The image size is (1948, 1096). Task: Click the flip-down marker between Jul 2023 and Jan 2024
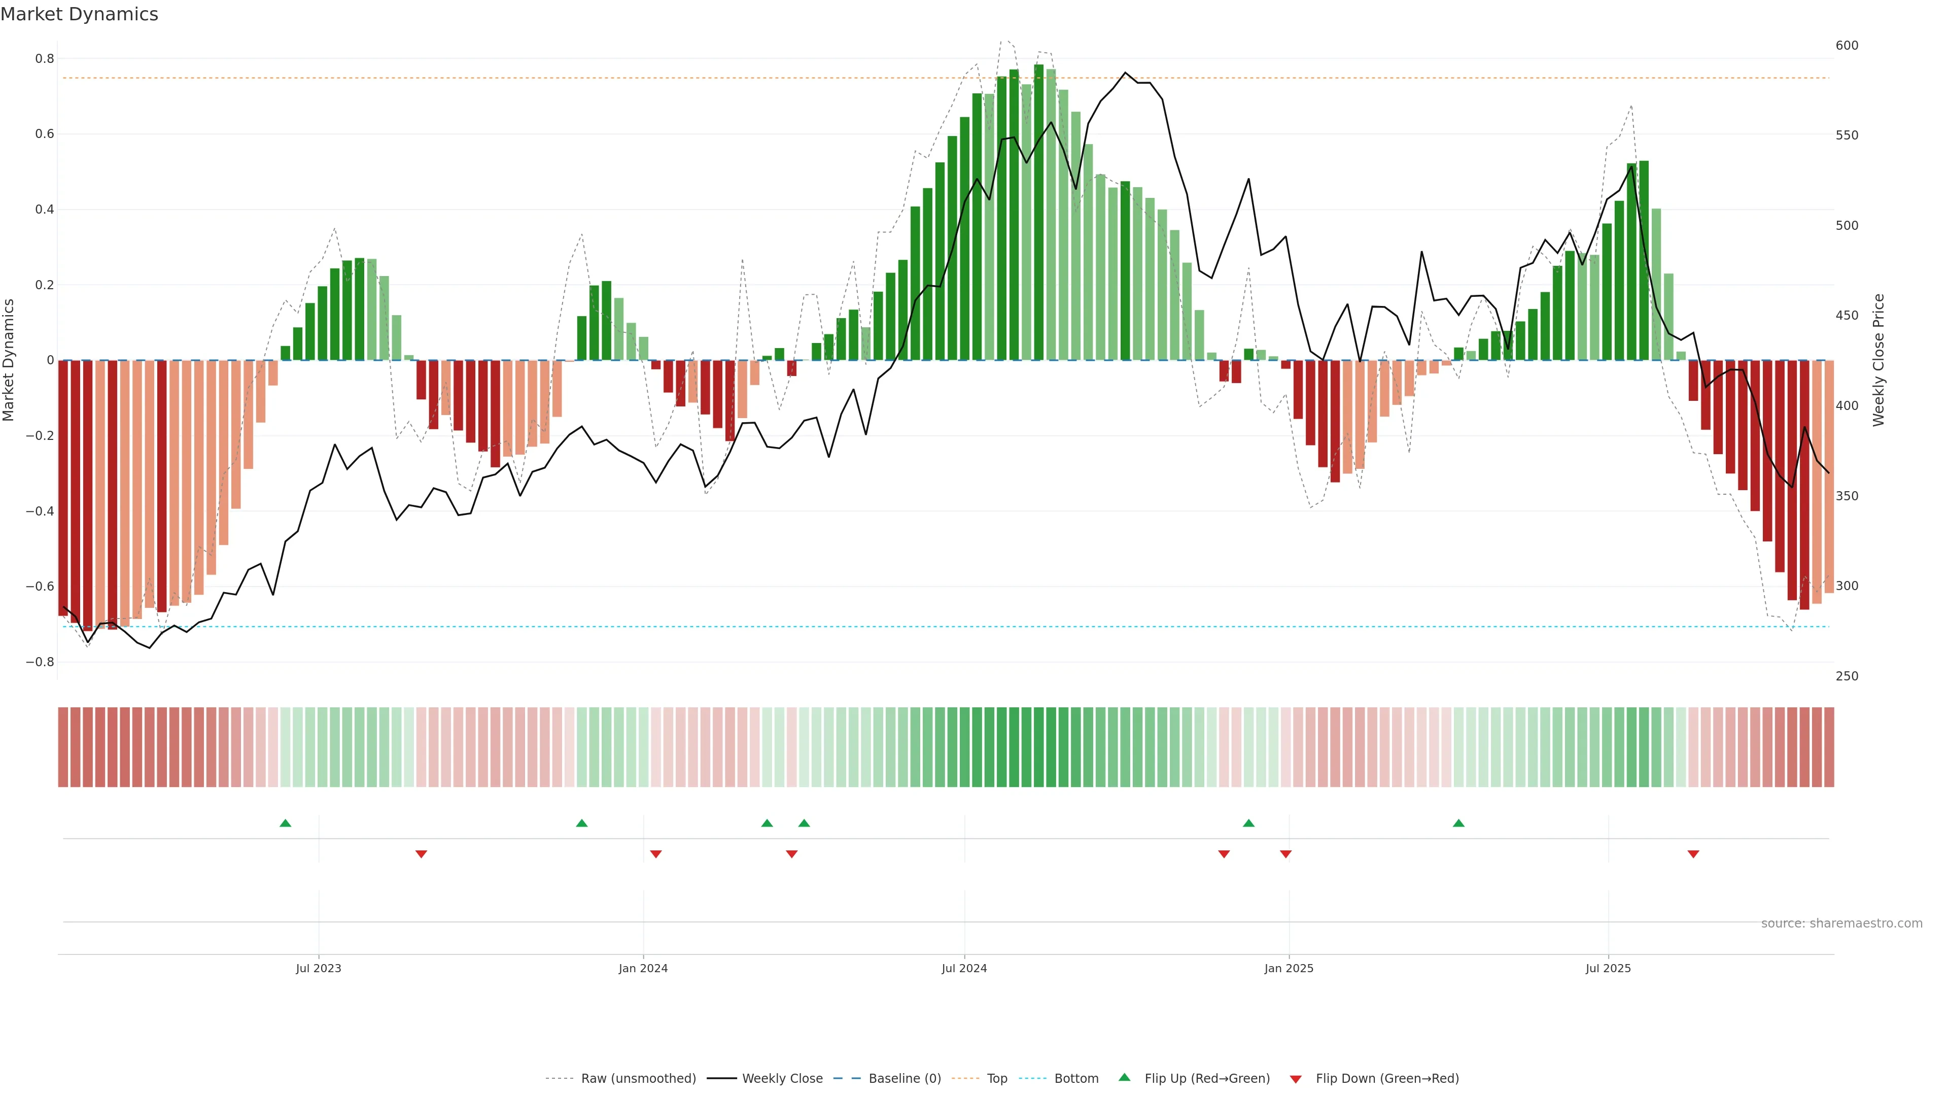421,854
